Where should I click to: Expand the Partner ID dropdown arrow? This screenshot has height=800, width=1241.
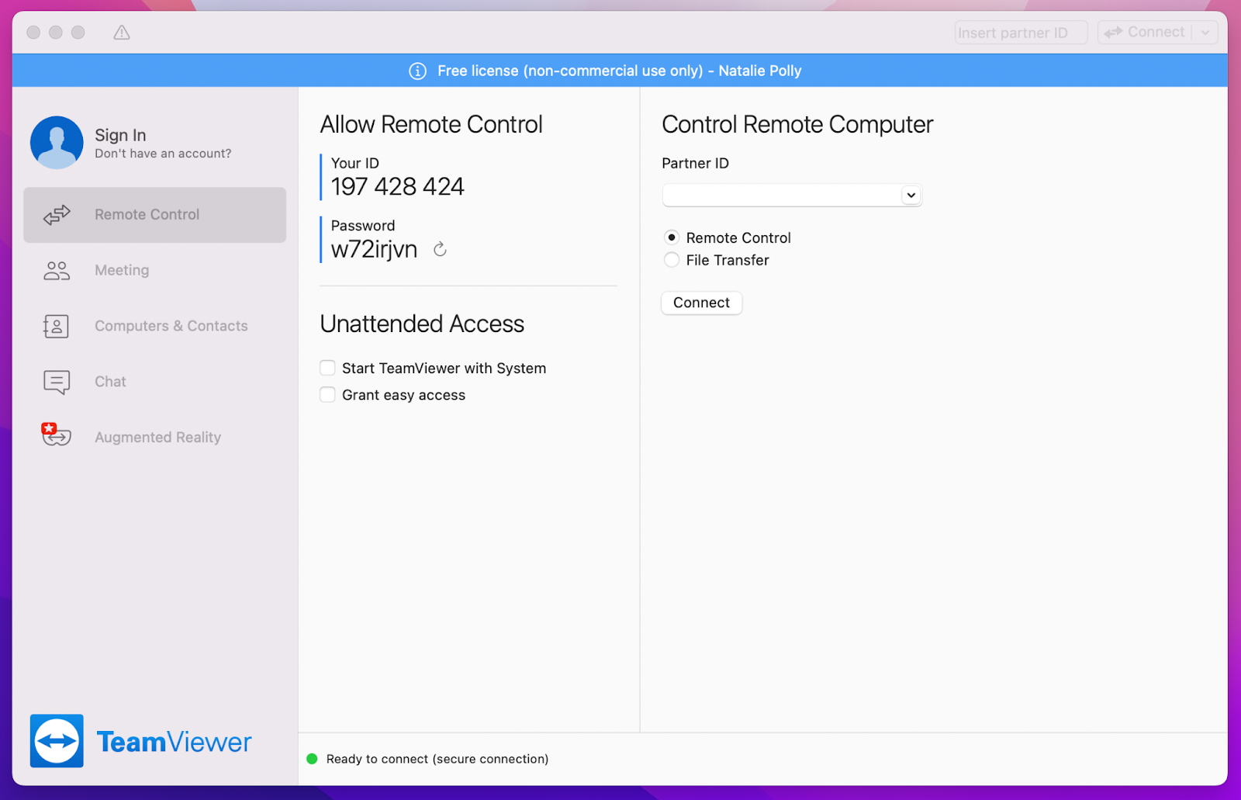[x=911, y=196]
